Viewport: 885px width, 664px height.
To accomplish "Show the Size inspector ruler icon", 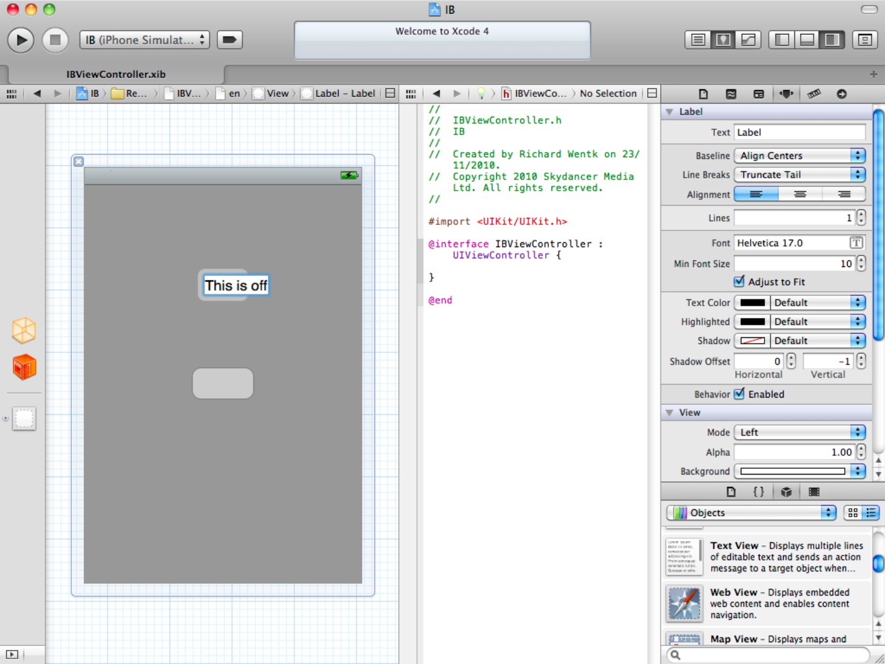I will pyautogui.click(x=814, y=94).
